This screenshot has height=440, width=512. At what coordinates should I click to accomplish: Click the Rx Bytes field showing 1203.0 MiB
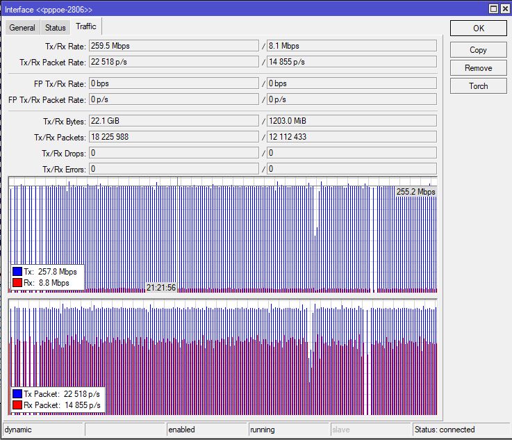[352, 121]
